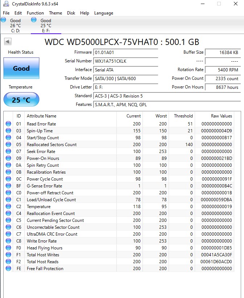Click the Attribute Name column header
Image resolution: width=244 pixels, height=298 pixels.
pos(70,116)
